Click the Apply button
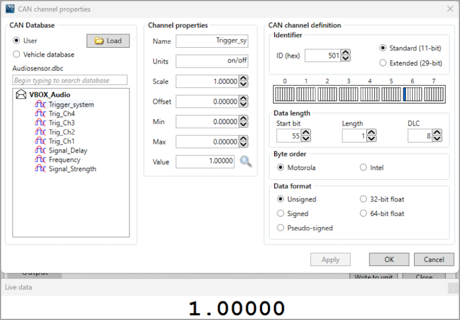460x320 pixels. (x=331, y=259)
